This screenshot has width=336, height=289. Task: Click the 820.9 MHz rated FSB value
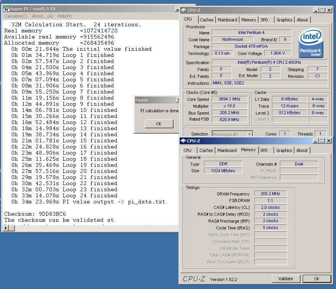[230, 119]
